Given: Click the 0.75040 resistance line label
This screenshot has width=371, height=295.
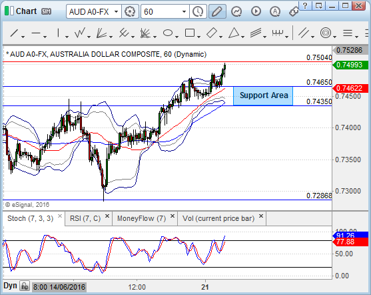Looking at the screenshot, I should [x=319, y=57].
